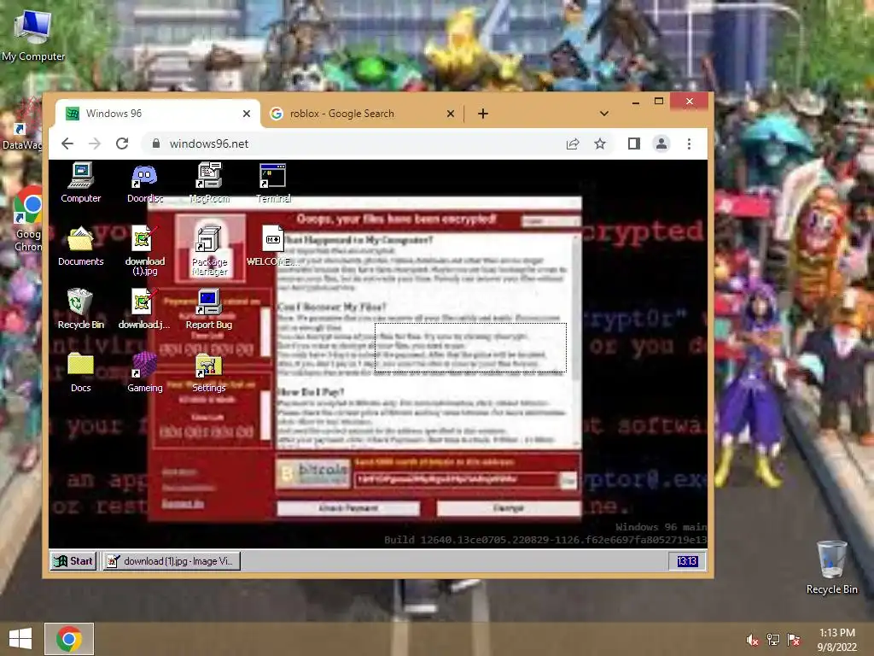Bookmark this page with the star
Image resolution: width=874 pixels, height=656 pixels.
[x=600, y=143]
